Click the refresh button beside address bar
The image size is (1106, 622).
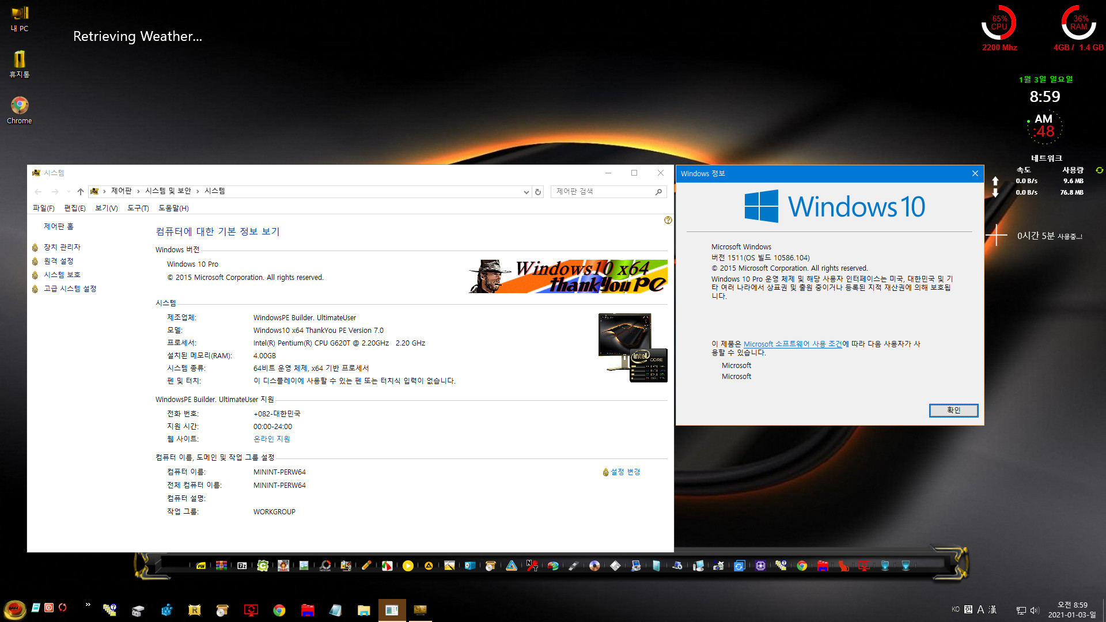(x=538, y=192)
